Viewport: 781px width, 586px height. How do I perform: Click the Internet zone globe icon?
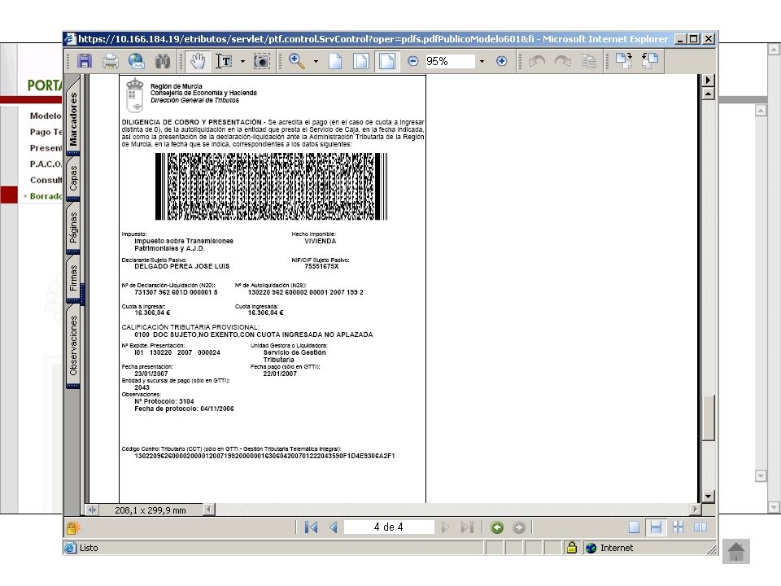pyautogui.click(x=591, y=548)
